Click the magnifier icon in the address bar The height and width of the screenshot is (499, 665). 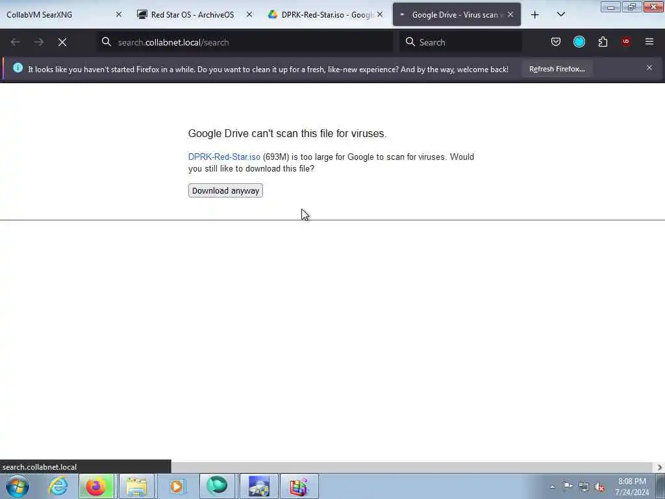point(106,42)
